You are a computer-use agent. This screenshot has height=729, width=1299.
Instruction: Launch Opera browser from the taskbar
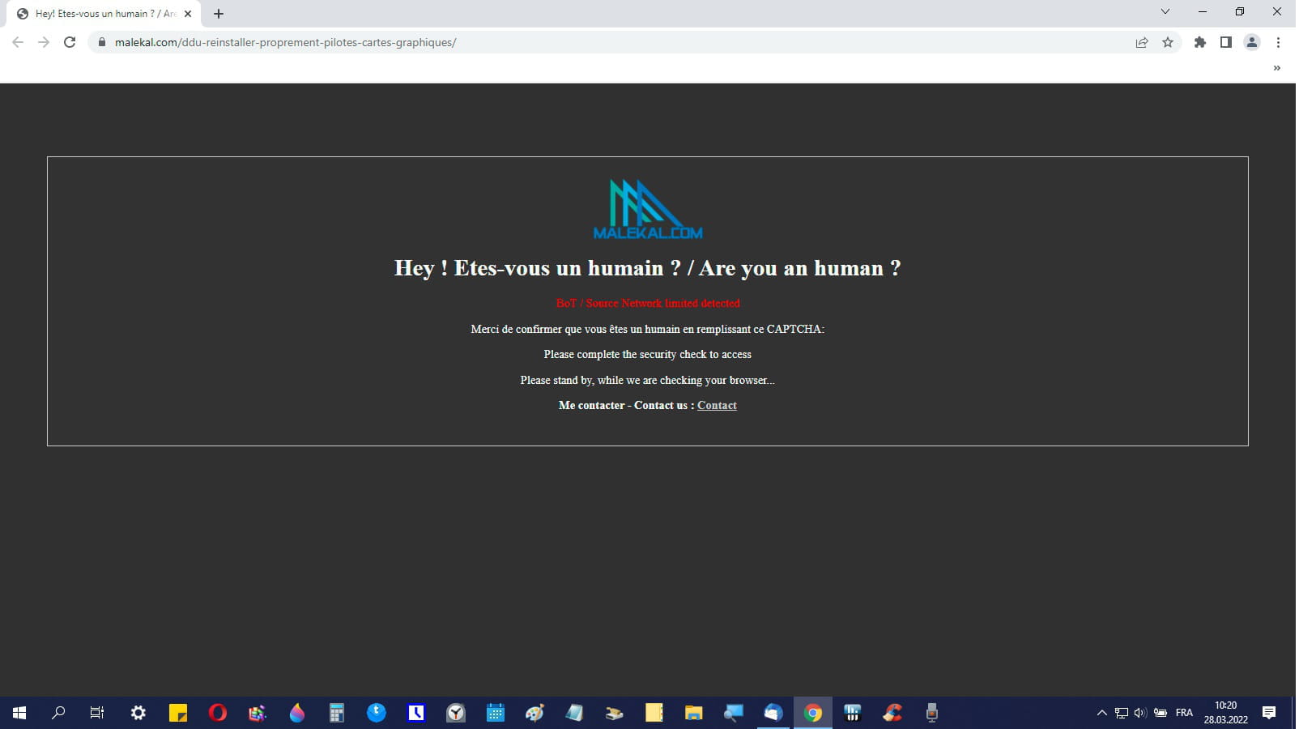click(x=218, y=713)
